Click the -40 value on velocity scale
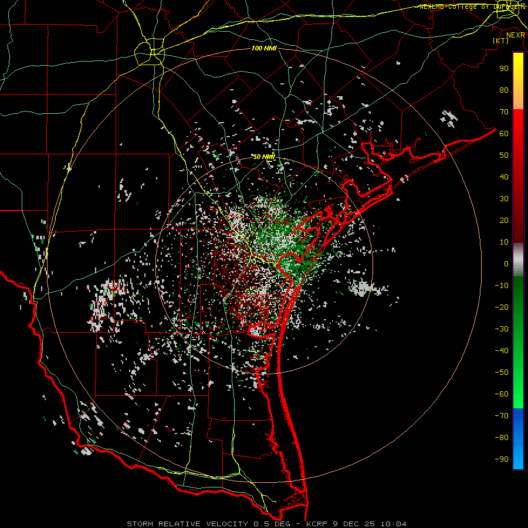The height and width of the screenshot is (528, 528). pos(502,351)
